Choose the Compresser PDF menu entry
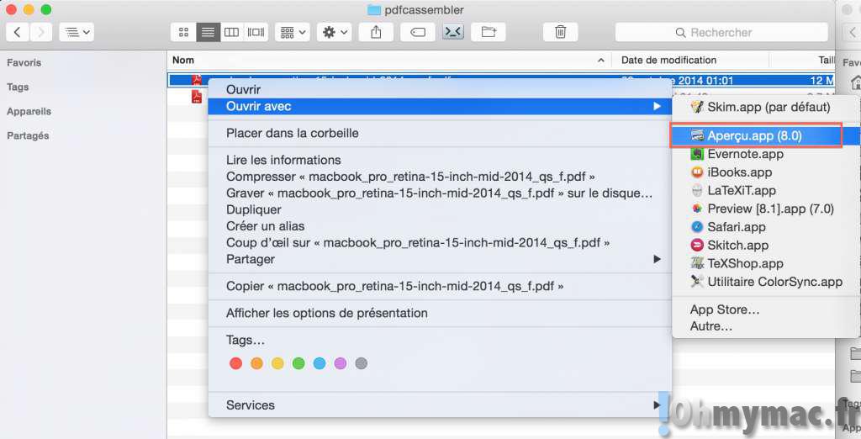861x439 pixels. point(440,177)
